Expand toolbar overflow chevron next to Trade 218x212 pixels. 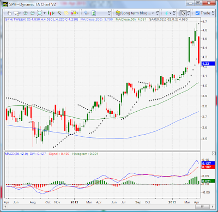pyautogui.click(x=213, y=13)
